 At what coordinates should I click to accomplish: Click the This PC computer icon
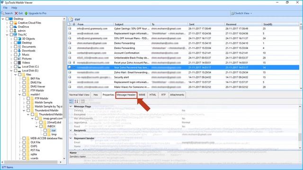pyautogui.click(x=15, y=34)
